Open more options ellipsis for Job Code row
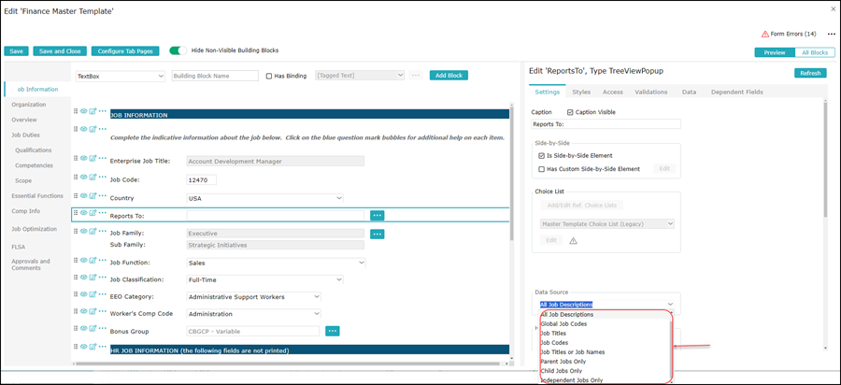Screen dimensions: 841x385 [x=103, y=177]
